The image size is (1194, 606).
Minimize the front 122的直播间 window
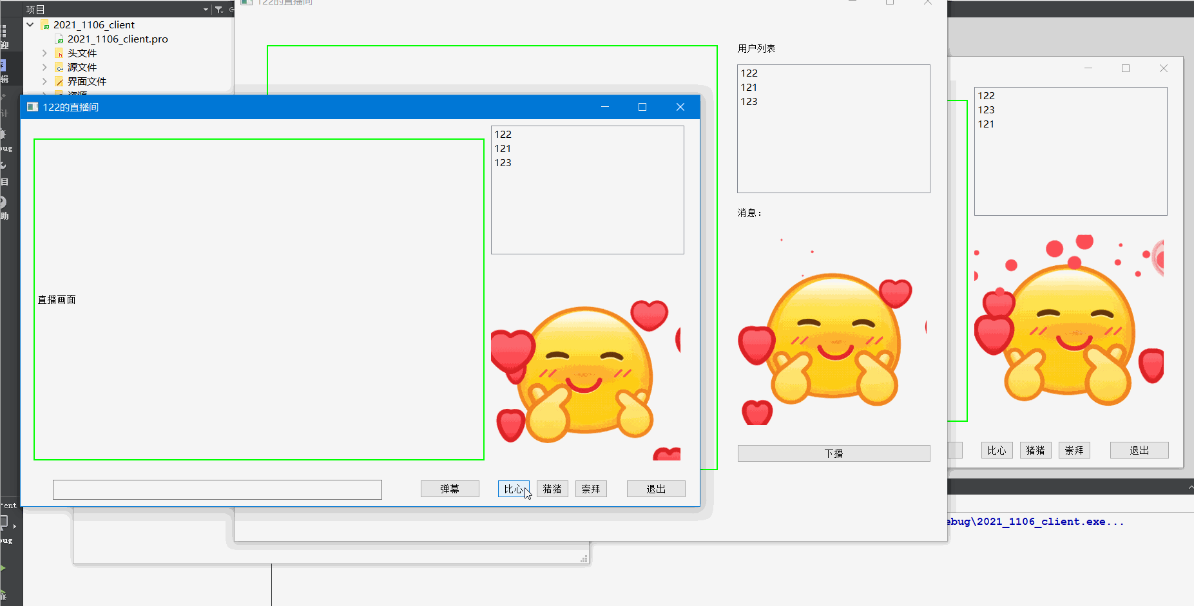click(605, 107)
